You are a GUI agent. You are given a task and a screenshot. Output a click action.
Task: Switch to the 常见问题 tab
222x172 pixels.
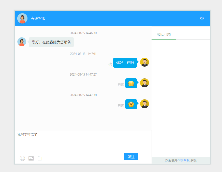pyautogui.click(x=164, y=34)
